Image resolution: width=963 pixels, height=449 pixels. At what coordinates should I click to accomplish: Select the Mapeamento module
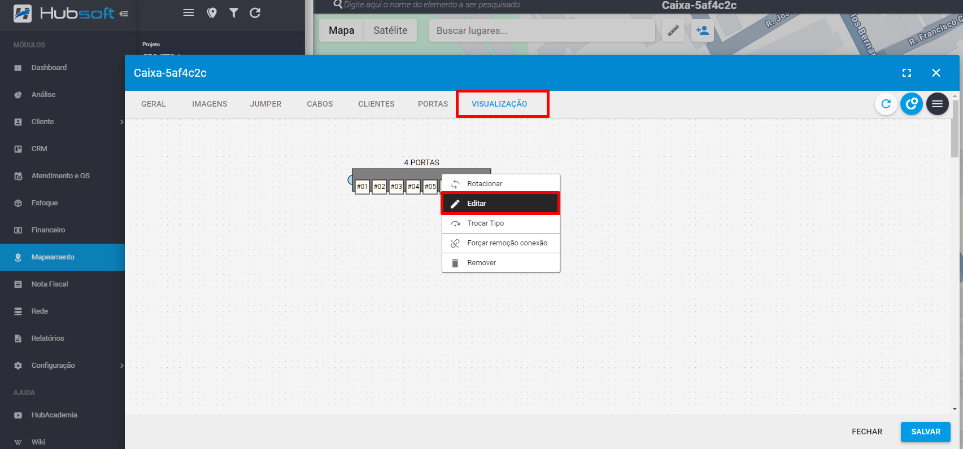click(62, 257)
